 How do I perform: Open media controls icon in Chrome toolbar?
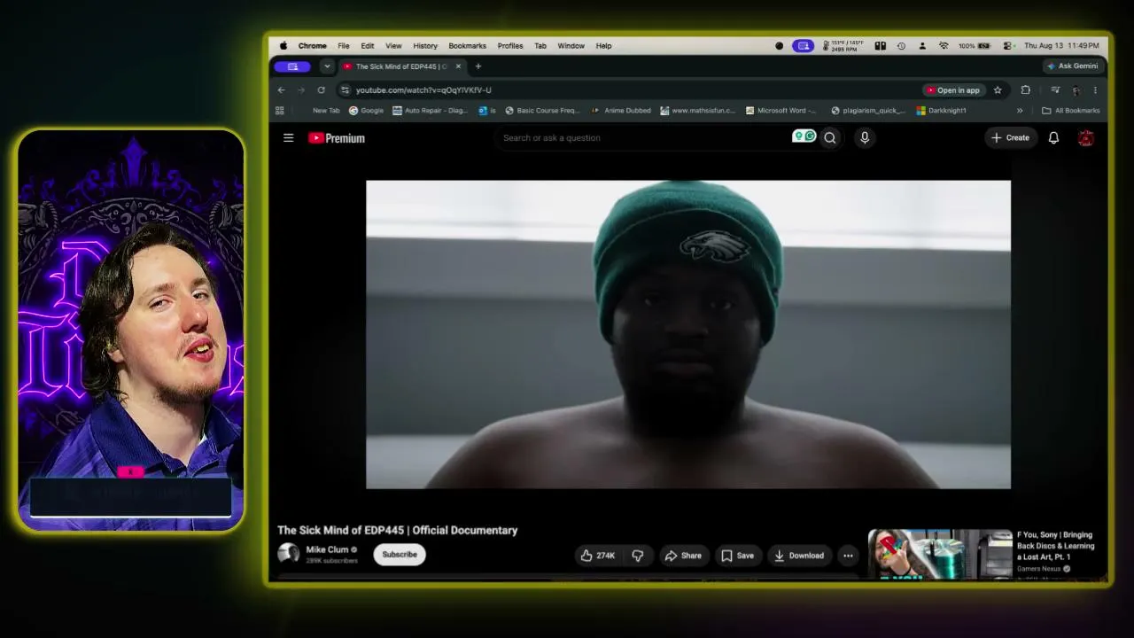(1055, 89)
